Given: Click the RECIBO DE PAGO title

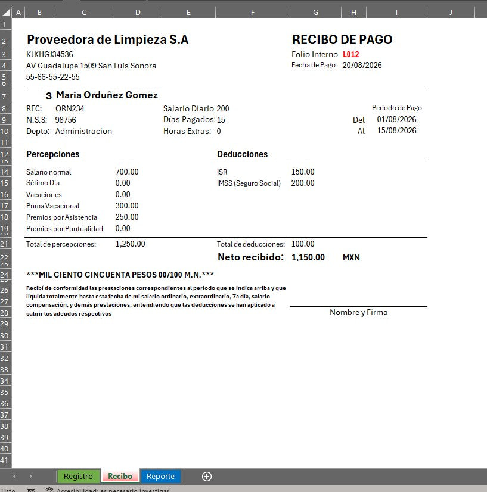Looking at the screenshot, I should [x=342, y=39].
